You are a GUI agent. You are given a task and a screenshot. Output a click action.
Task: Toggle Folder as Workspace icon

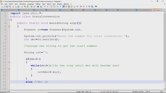[74, 6]
